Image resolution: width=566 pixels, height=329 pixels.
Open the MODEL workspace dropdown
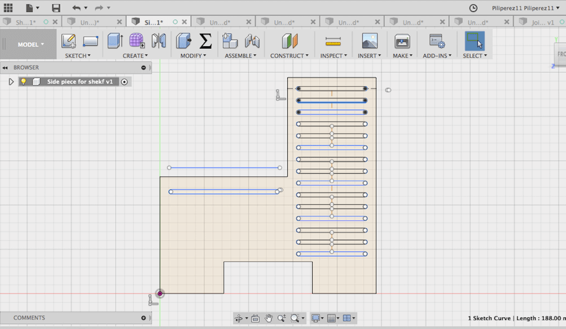pyautogui.click(x=30, y=45)
